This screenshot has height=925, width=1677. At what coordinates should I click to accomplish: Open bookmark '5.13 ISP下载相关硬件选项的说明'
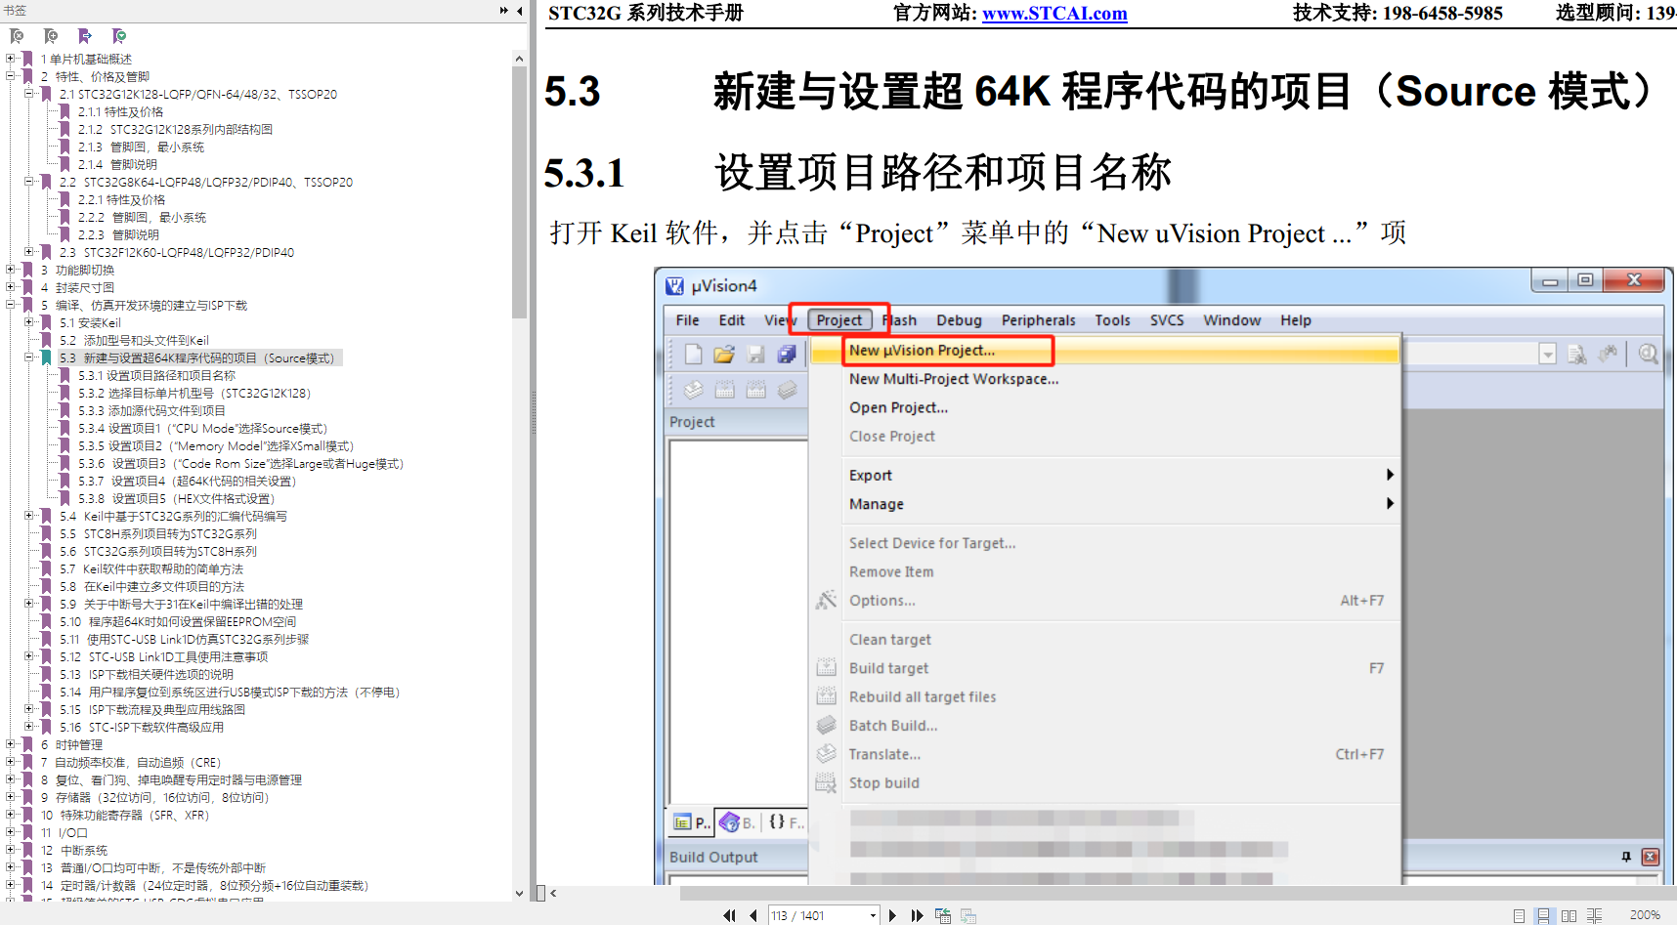point(146,675)
